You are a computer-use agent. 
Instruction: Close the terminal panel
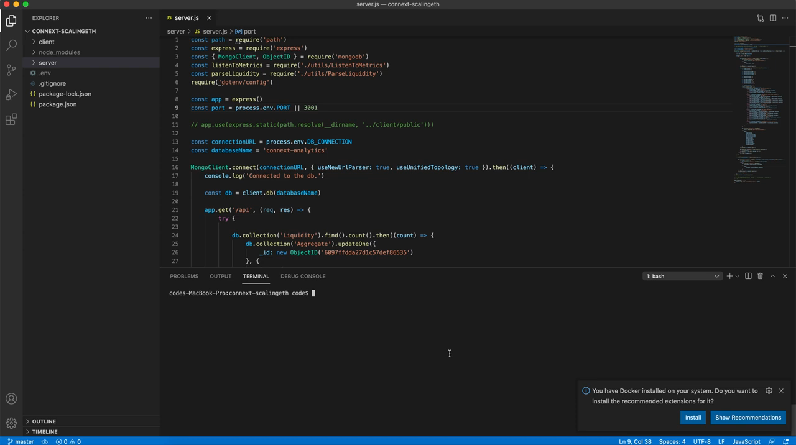tap(785, 276)
